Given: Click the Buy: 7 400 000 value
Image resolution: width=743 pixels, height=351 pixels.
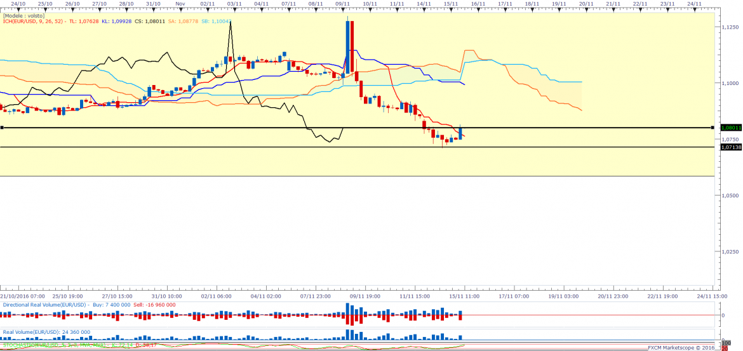Looking at the screenshot, I should click(x=112, y=305).
